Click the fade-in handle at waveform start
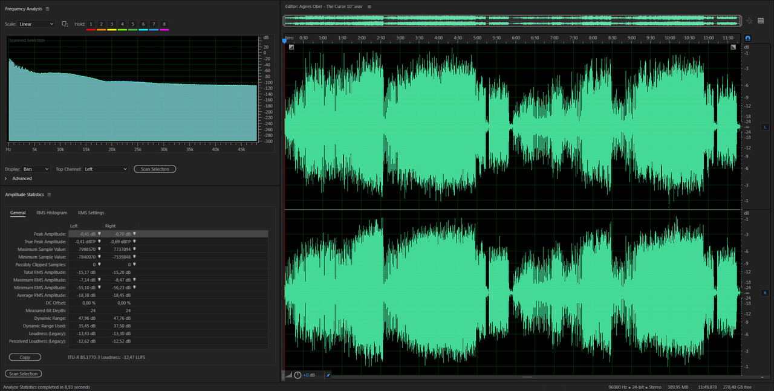The height and width of the screenshot is (391, 774). 291,47
